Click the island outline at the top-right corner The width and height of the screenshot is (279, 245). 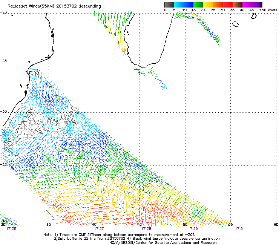[254, 16]
